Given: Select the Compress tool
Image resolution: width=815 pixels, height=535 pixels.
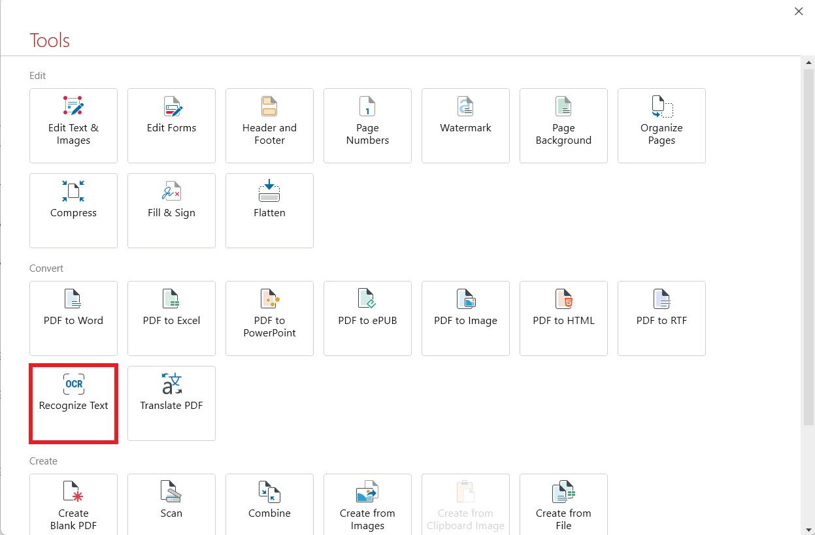Looking at the screenshot, I should coord(73,210).
